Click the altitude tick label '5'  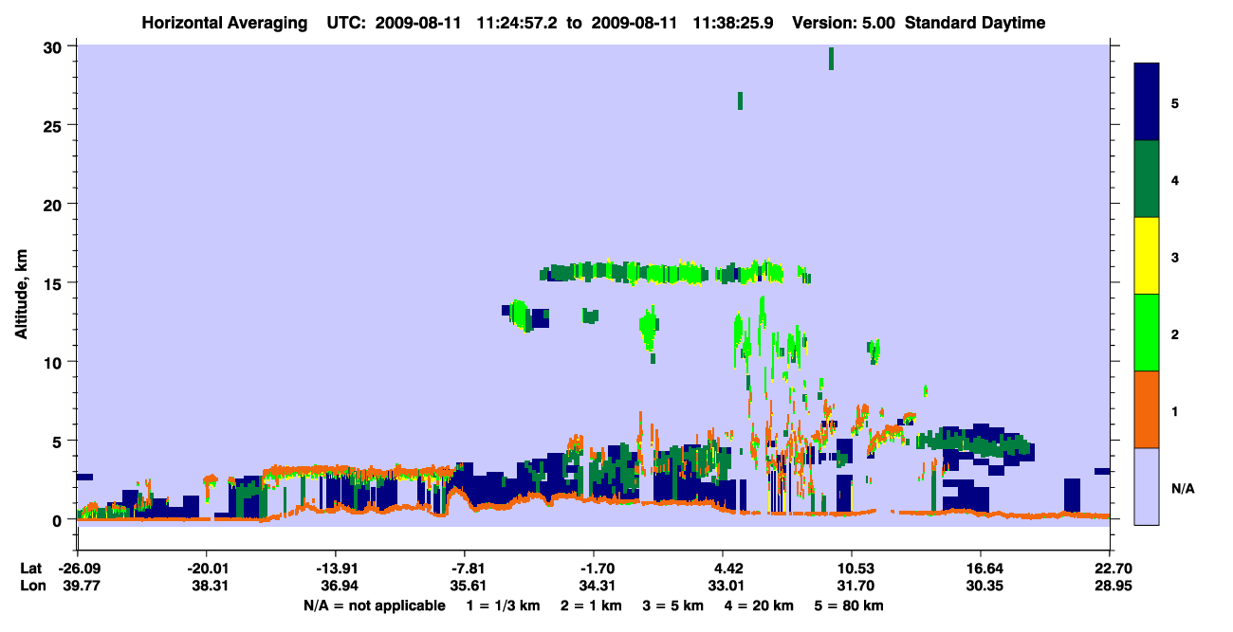(59, 442)
